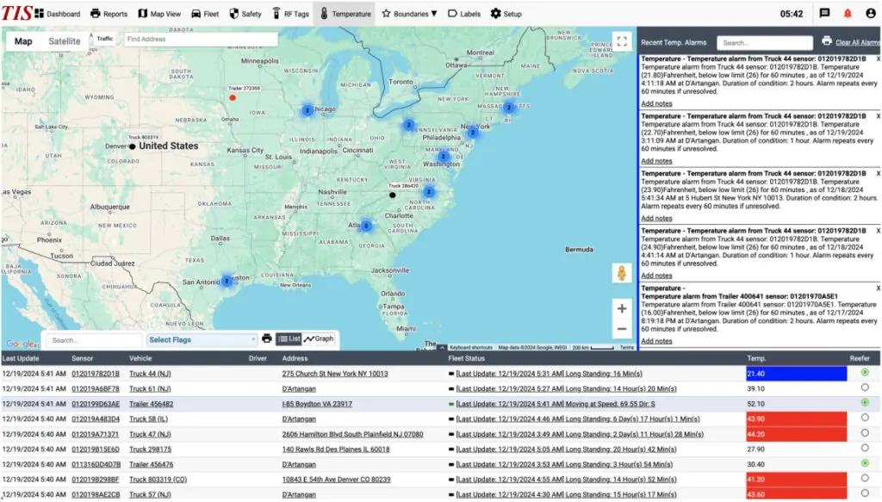Click the Clear All Alarms link

tap(858, 42)
